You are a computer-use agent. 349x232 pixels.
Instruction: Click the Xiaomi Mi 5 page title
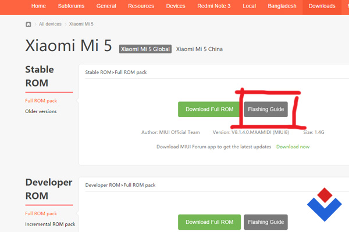pos(68,45)
